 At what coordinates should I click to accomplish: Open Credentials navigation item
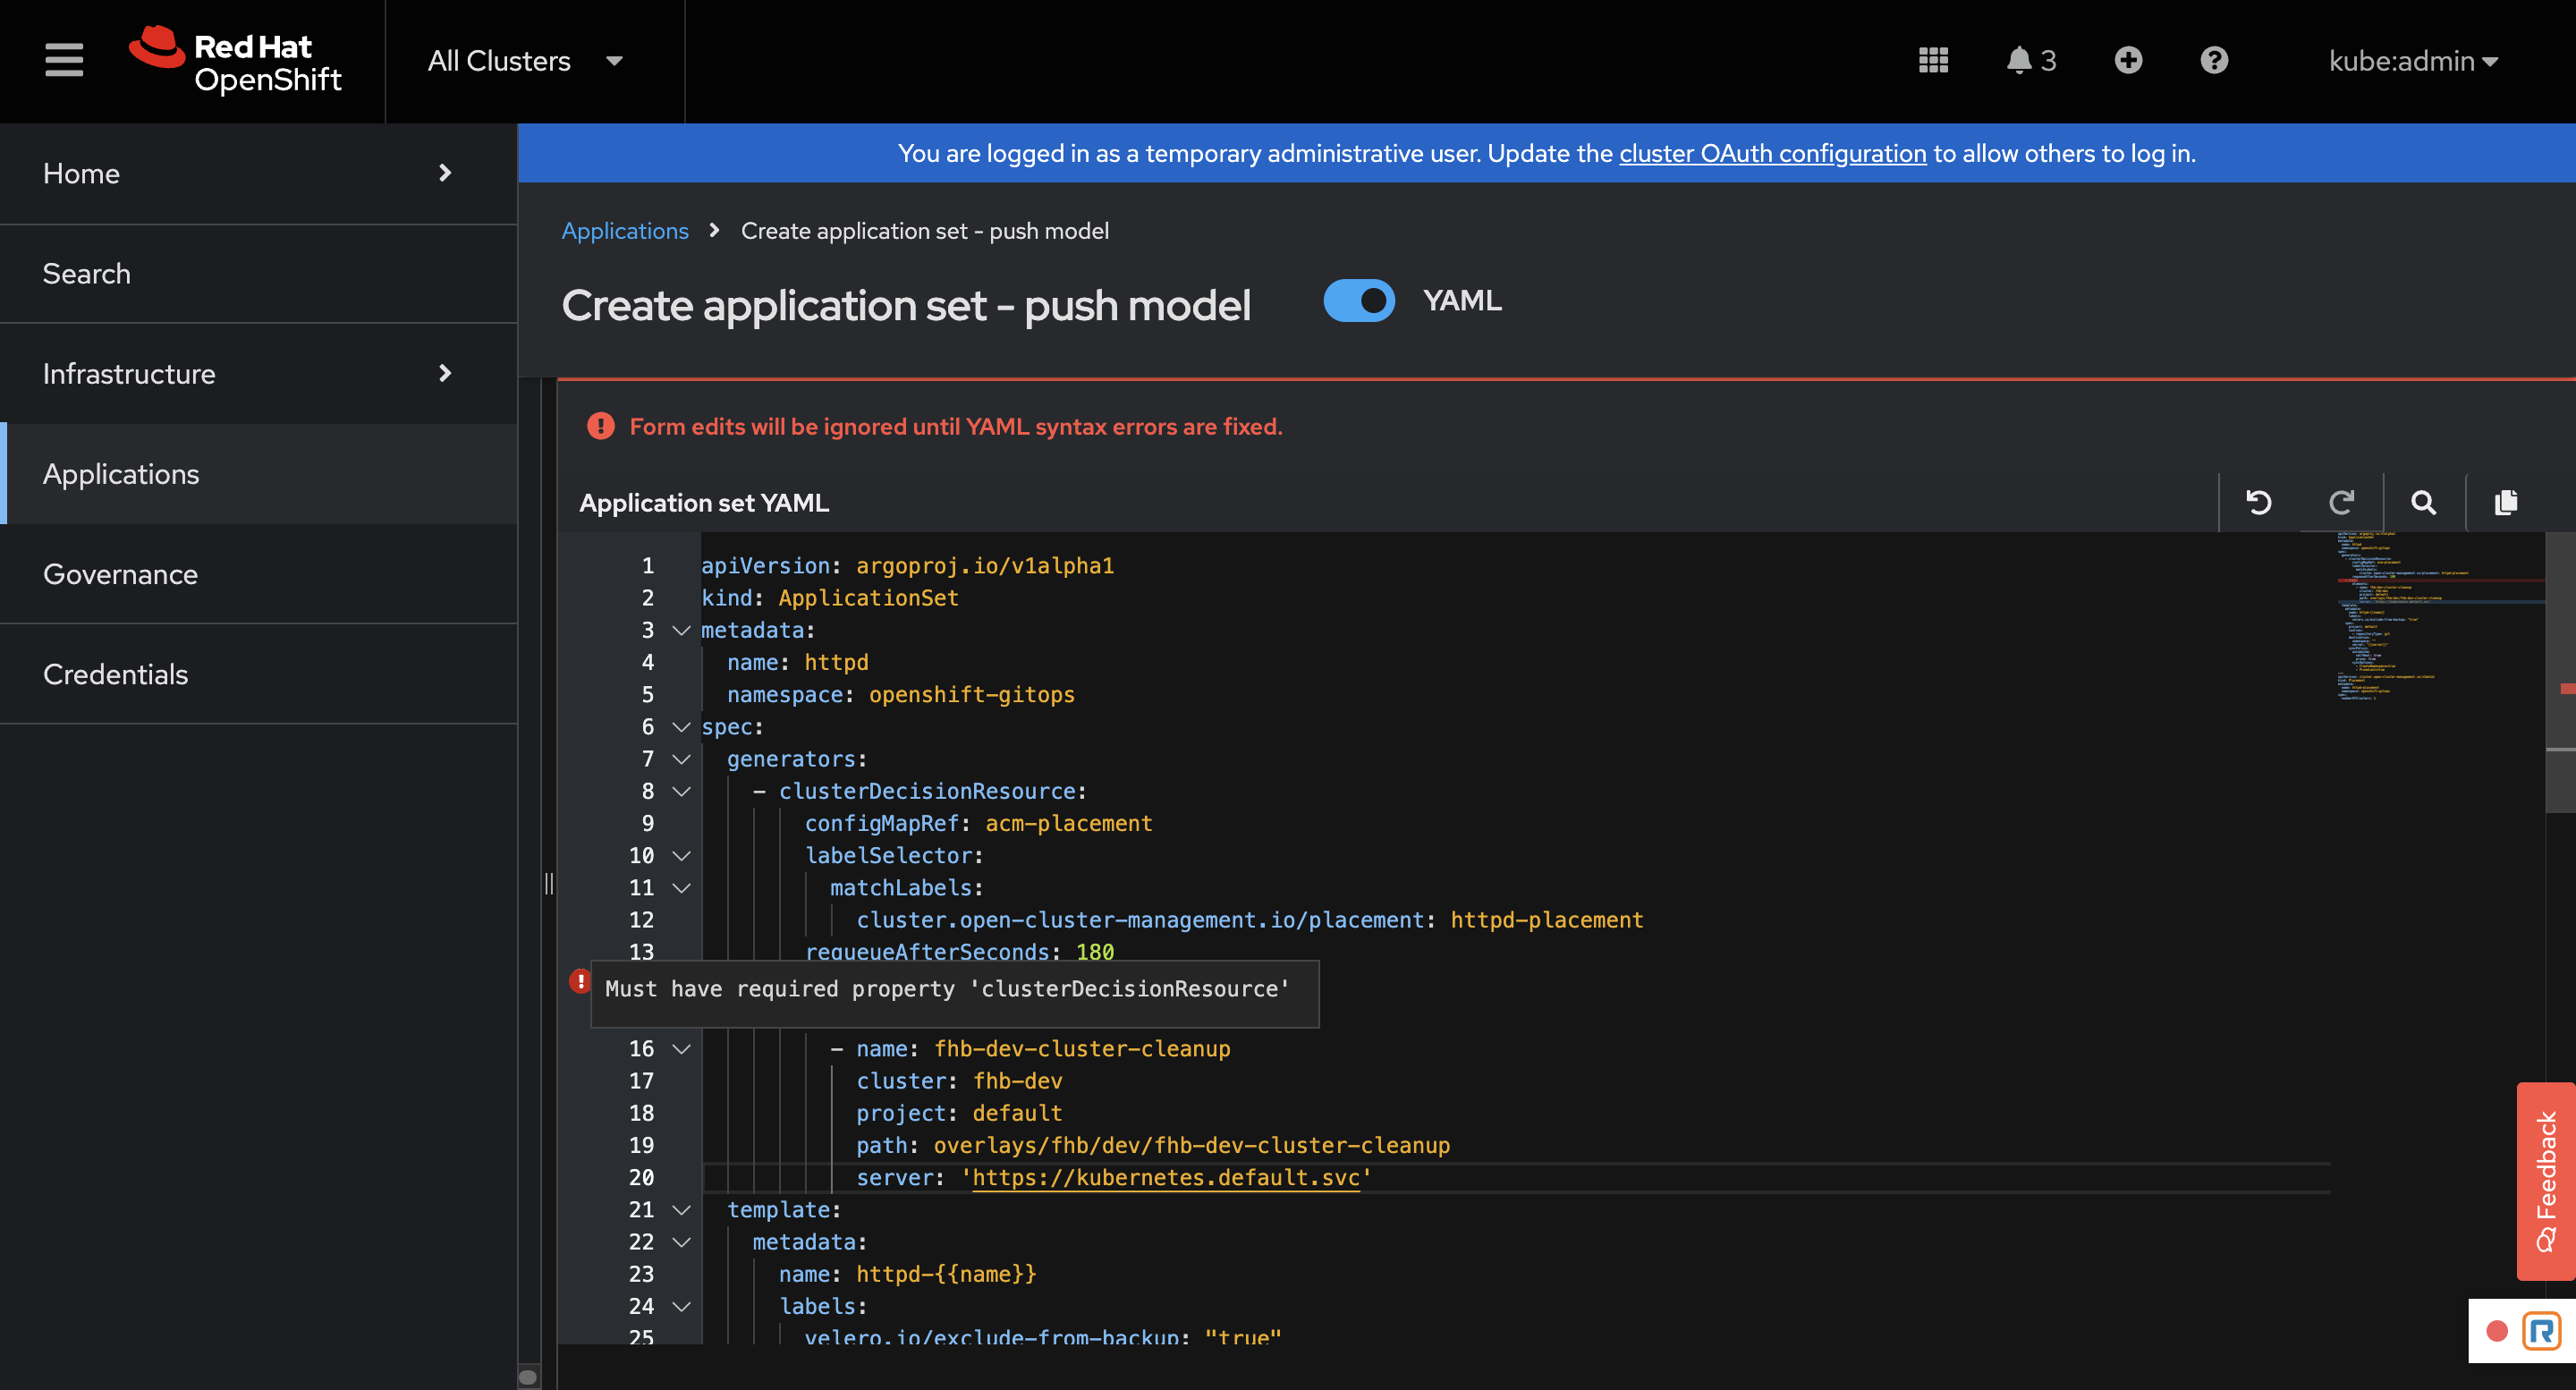click(115, 674)
